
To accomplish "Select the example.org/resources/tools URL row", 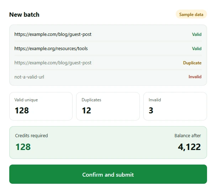I will [x=108, y=49].
